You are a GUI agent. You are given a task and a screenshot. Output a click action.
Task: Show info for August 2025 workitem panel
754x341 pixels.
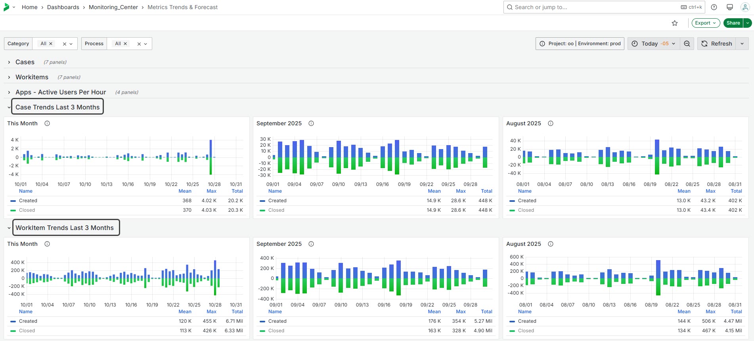point(551,244)
